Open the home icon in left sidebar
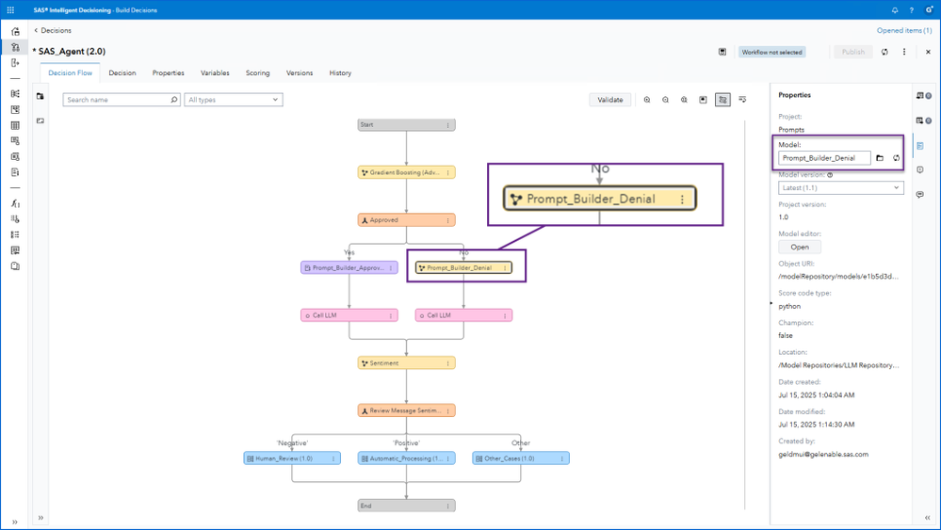The width and height of the screenshot is (941, 530). 15,31
